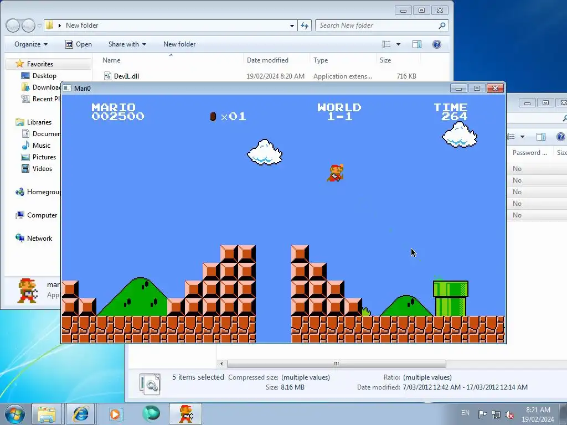Toggle the preview pane icon
This screenshot has height=425, width=567.
pos(416,44)
